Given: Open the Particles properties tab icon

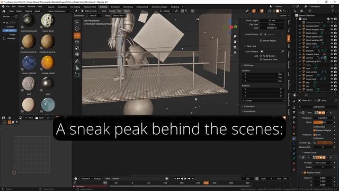Looking at the screenshot, I should [x=294, y=144].
